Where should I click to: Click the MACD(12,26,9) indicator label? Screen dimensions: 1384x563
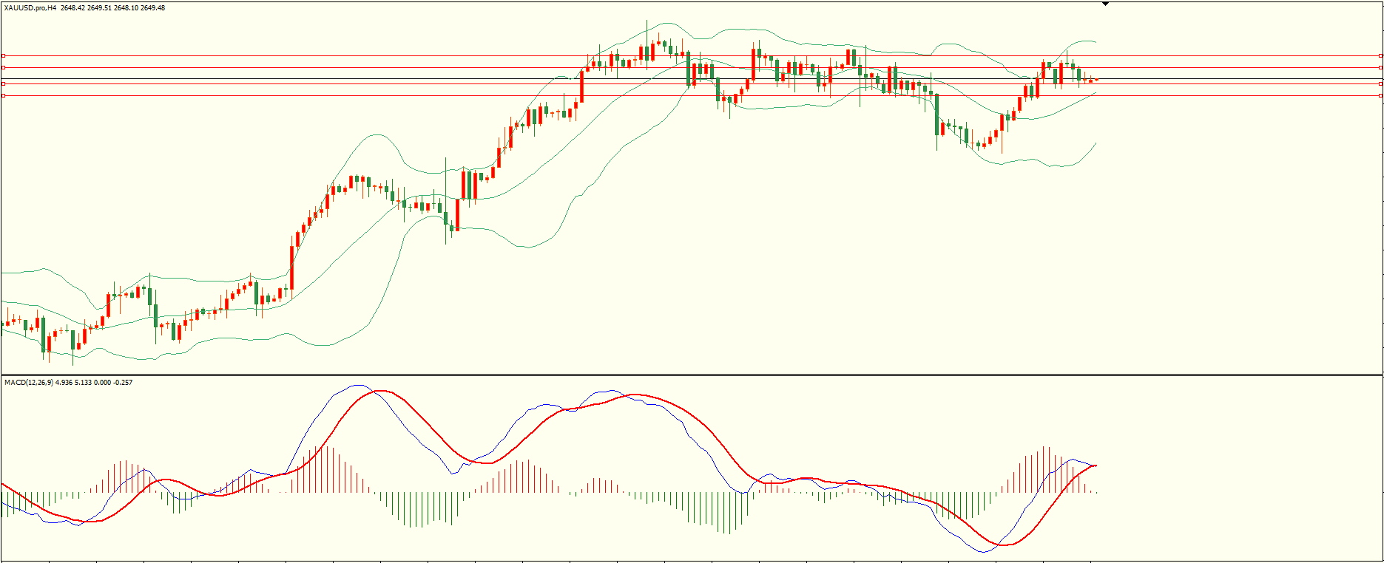pyautogui.click(x=28, y=382)
